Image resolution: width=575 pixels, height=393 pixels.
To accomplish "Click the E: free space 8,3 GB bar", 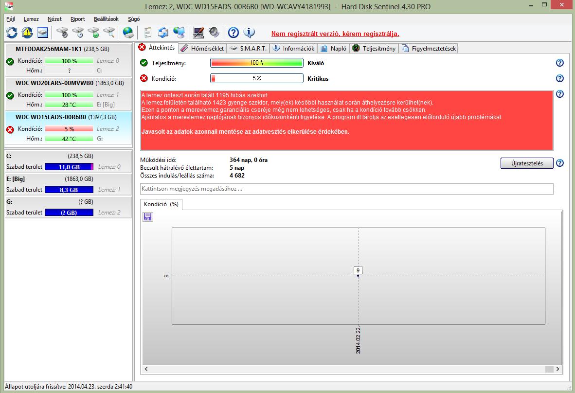I will click(x=69, y=190).
